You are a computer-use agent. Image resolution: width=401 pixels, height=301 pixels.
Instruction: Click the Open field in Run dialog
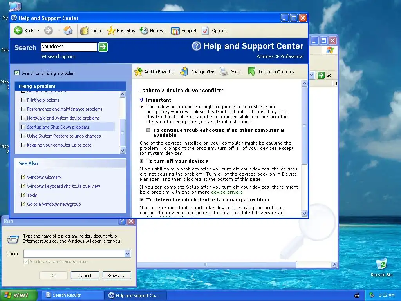74,254
